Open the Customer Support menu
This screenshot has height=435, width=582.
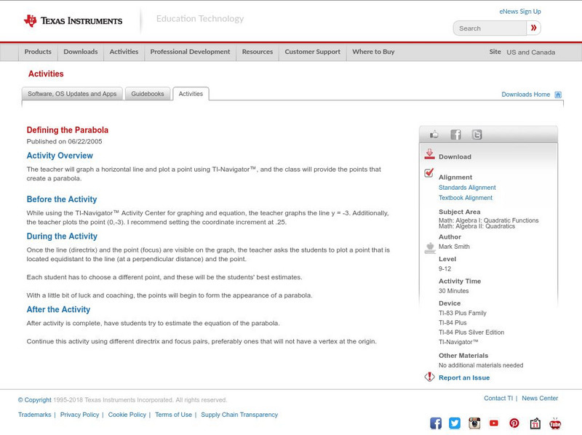(313, 52)
